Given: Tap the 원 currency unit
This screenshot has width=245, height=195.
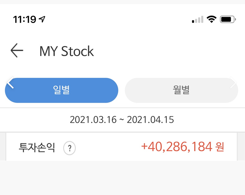Looking at the screenshot, I should tap(220, 148).
